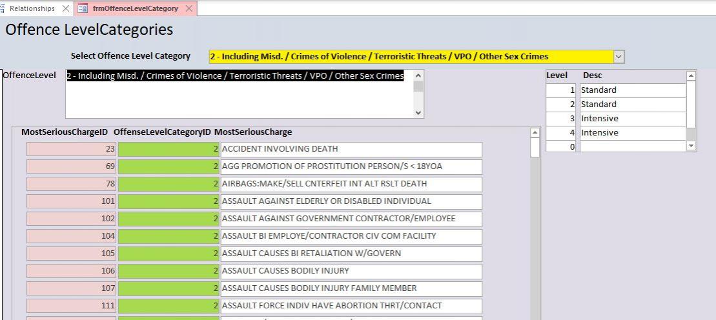The width and height of the screenshot is (716, 320).
Task: Click charges subform scroll up arrow
Action: pos(535,132)
